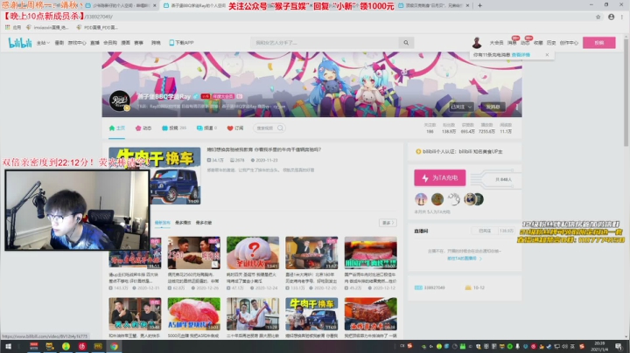Open the video thumbnail with two men eating

coord(193,253)
